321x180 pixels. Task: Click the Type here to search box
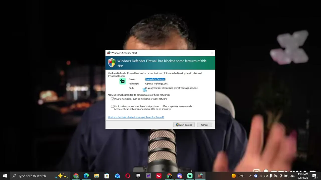click(40, 176)
